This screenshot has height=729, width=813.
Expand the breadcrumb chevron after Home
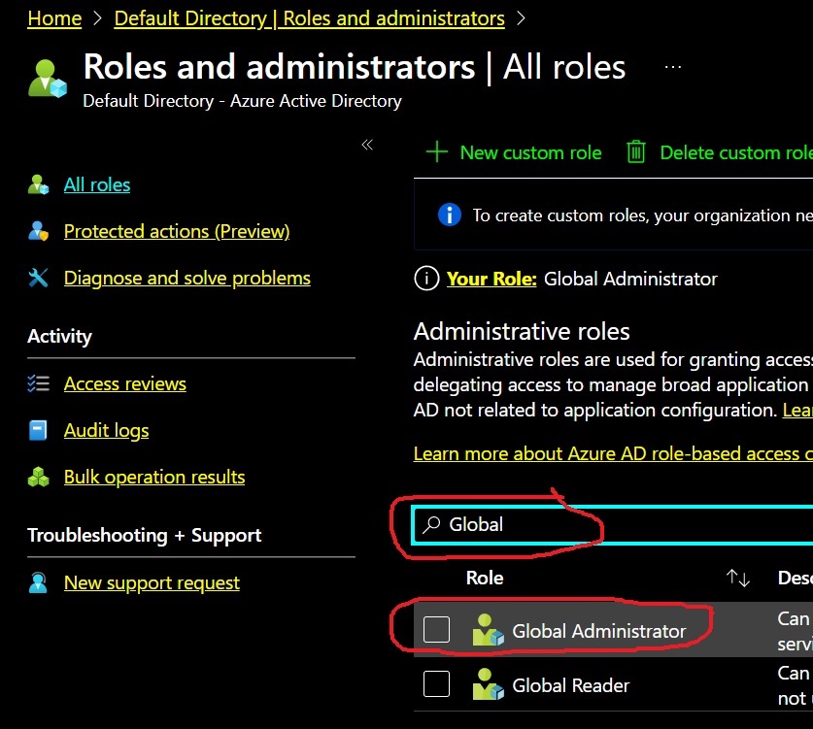pos(97,18)
